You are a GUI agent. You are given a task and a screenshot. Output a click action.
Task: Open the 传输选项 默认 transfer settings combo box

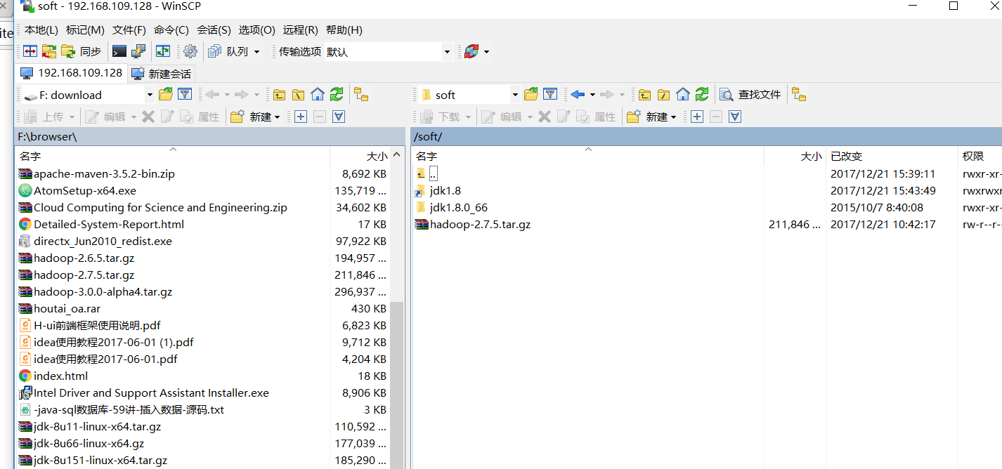tap(389, 51)
